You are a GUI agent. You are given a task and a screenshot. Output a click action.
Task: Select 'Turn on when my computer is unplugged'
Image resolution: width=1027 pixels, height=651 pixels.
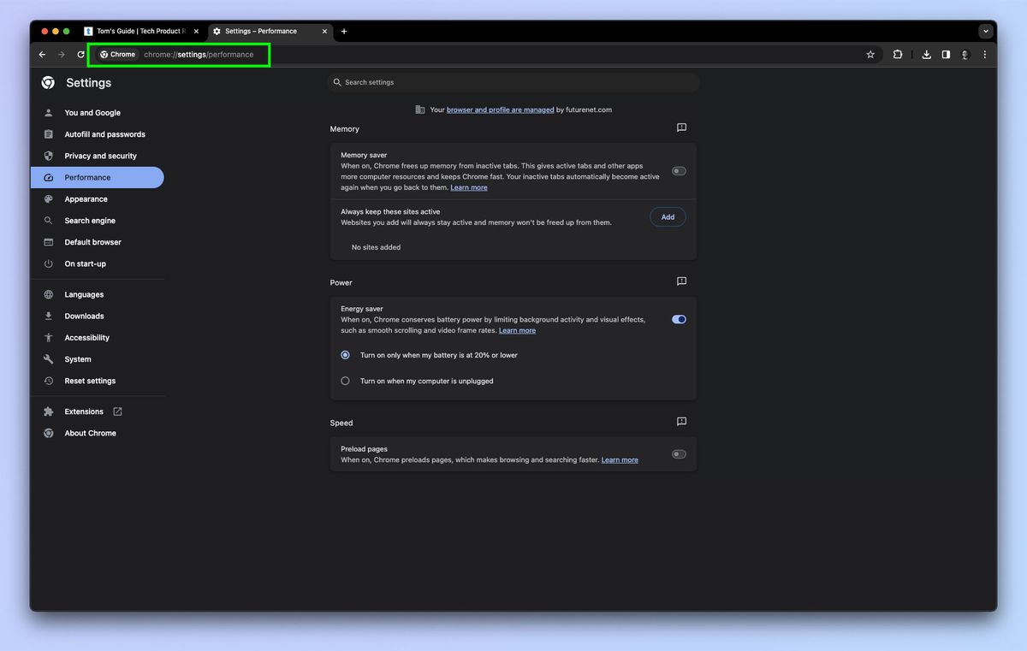pyautogui.click(x=345, y=381)
